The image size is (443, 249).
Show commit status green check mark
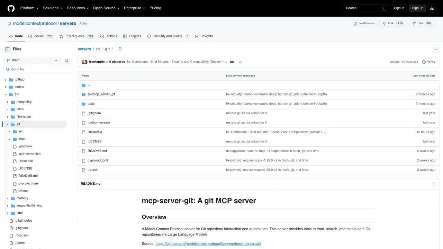[x=240, y=62]
